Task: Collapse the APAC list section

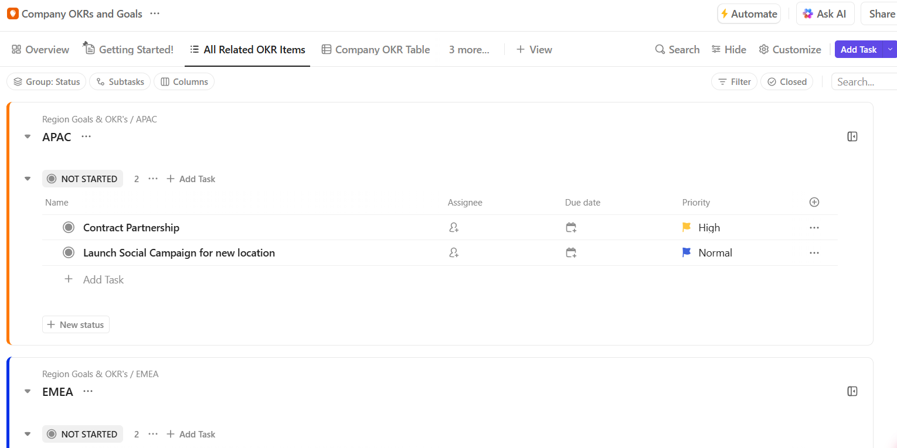Action: (x=28, y=137)
